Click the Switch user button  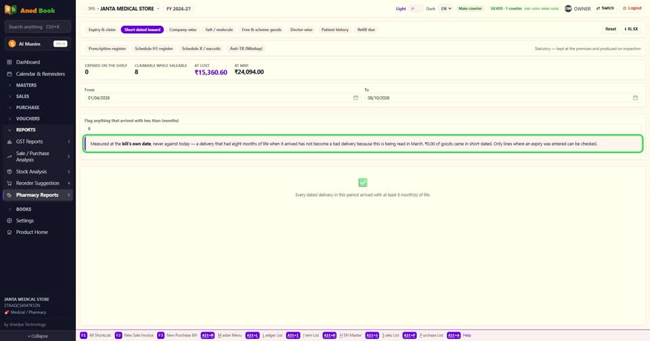(605, 8)
